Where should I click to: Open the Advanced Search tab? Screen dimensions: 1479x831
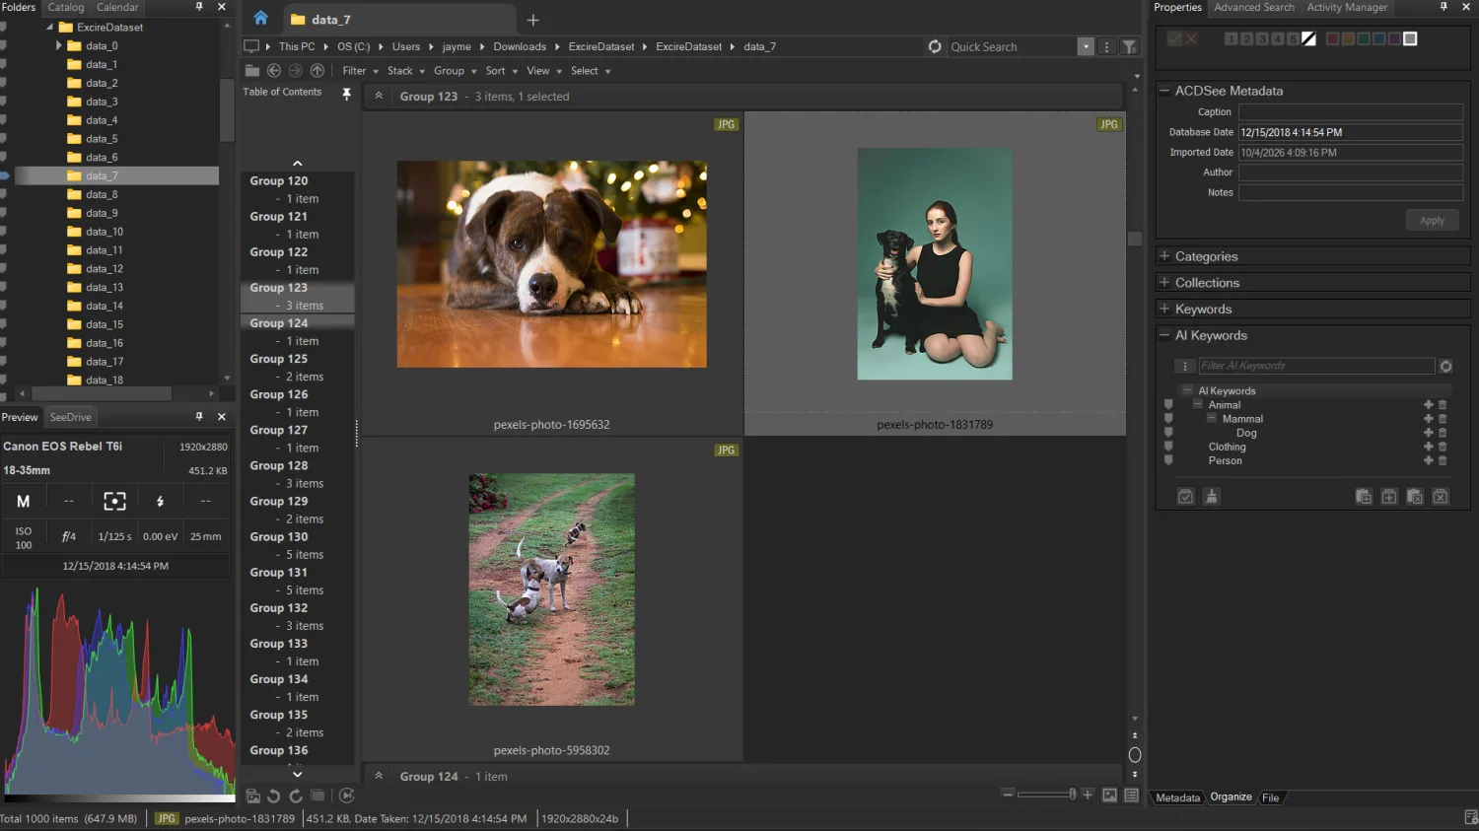[x=1253, y=7]
